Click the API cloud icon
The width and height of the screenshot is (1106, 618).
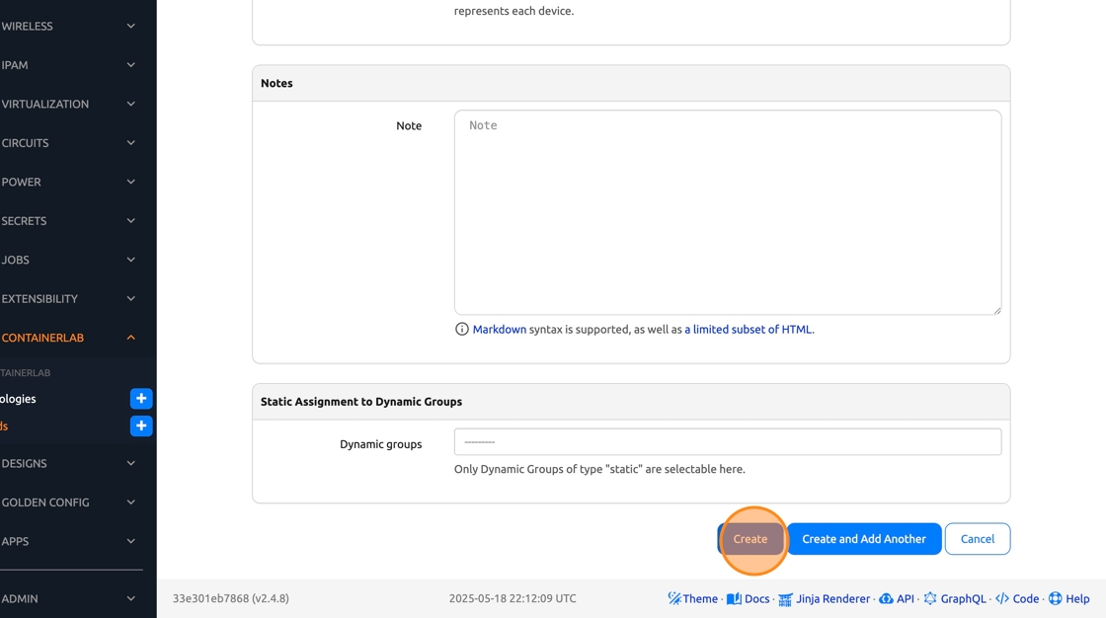pyautogui.click(x=886, y=598)
